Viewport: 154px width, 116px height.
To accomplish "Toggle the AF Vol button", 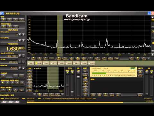I will click(151, 73).
